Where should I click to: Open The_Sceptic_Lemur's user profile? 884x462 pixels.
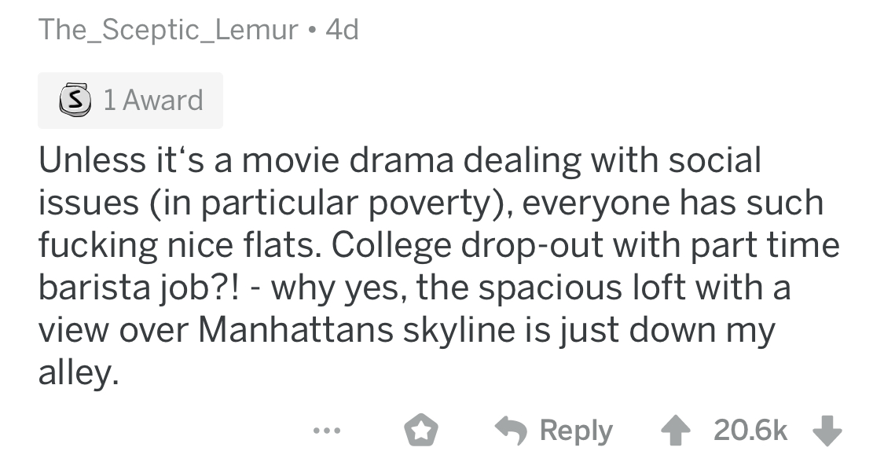tap(168, 30)
